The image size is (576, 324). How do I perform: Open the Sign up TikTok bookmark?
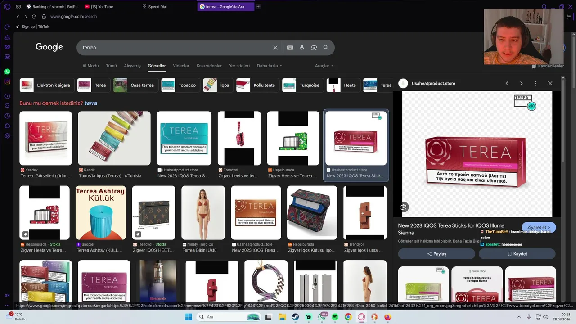(x=32, y=27)
